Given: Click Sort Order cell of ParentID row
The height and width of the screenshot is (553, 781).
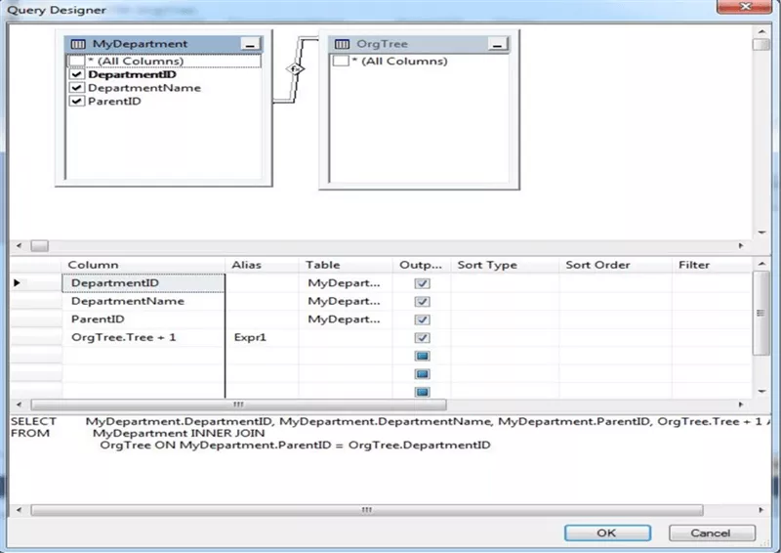Looking at the screenshot, I should (616, 319).
